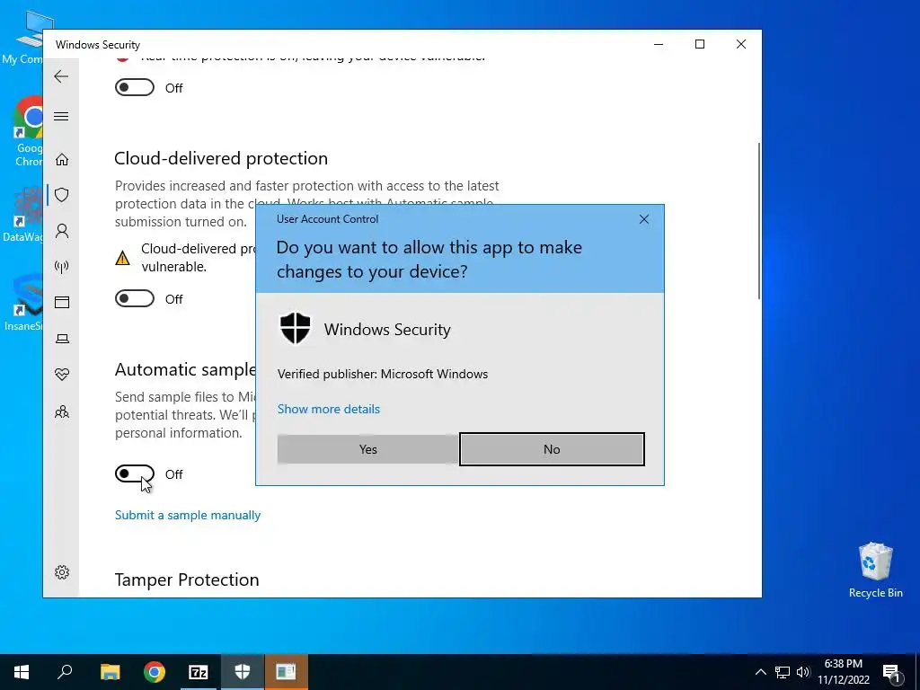This screenshot has height=690, width=920.
Task: Select the Recycle Bin desktop icon
Action: 875,571
